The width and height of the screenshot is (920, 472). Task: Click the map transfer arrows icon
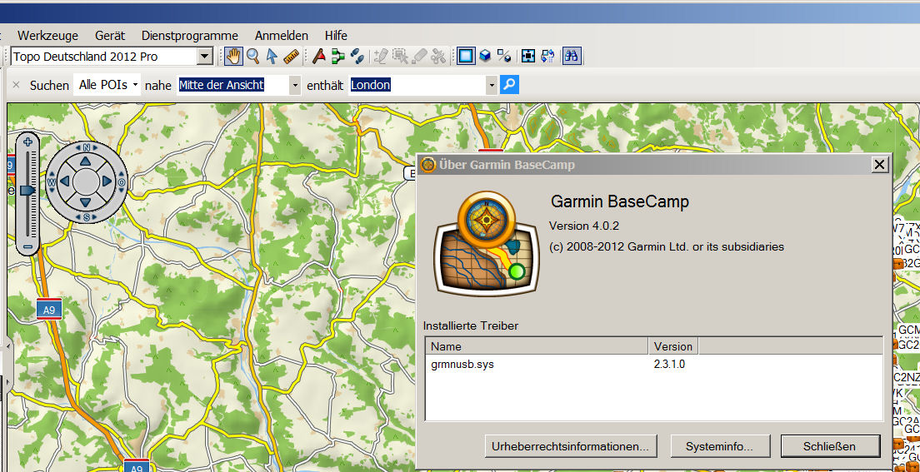pos(547,57)
